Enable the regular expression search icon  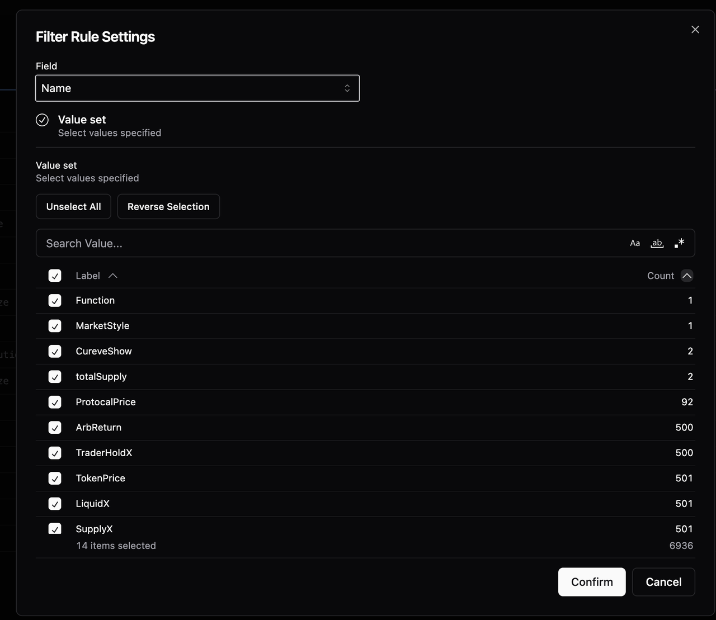[x=679, y=243]
